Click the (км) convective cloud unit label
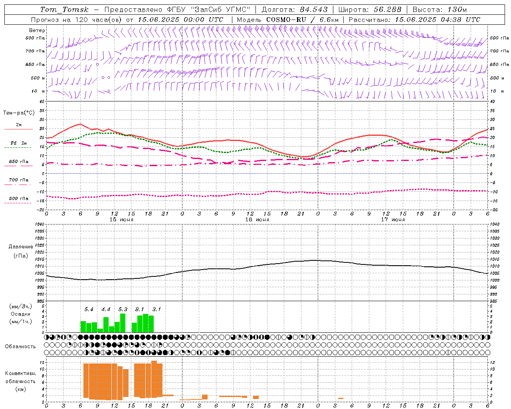 (20, 389)
